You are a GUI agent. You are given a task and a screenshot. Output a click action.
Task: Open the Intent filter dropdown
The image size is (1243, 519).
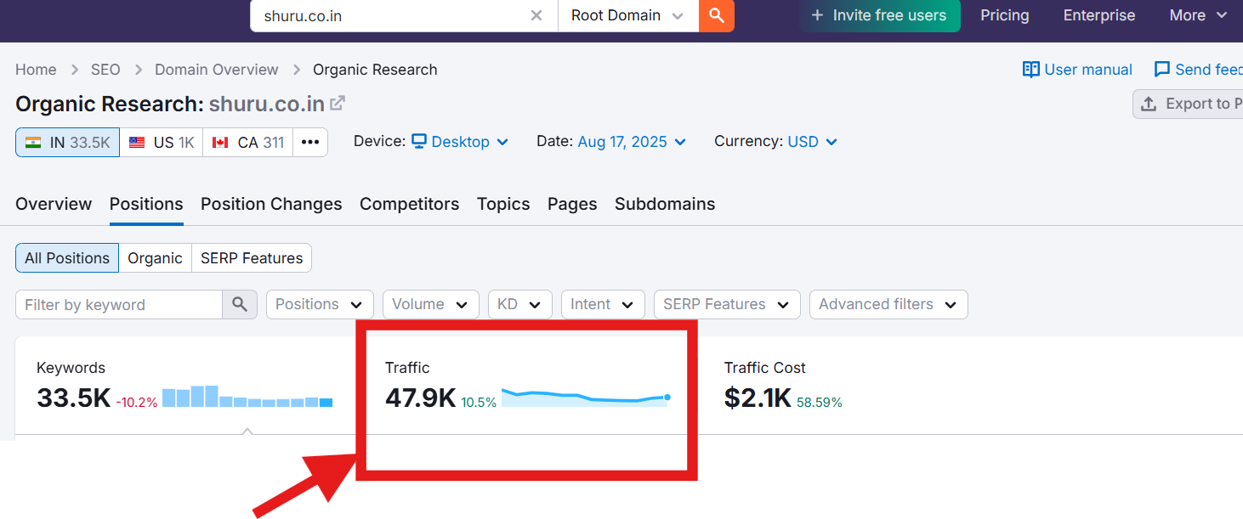[603, 304]
